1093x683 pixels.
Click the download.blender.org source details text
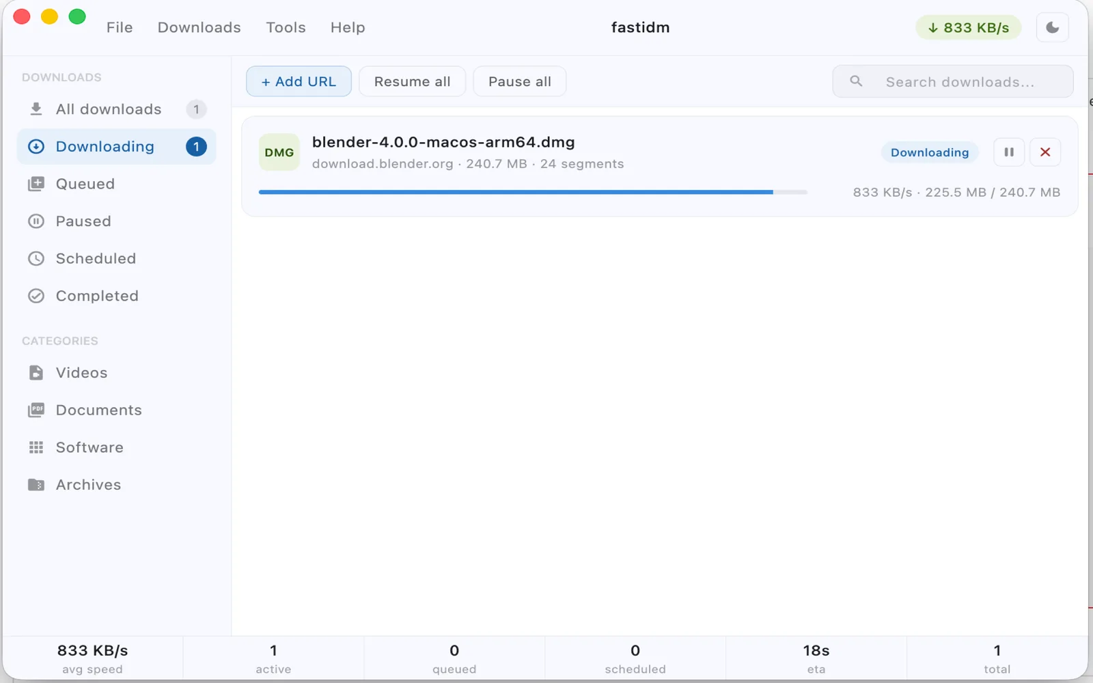468,164
